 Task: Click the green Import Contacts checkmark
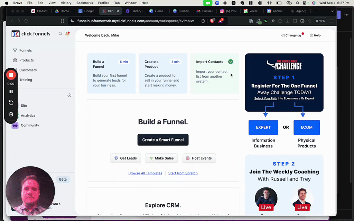coord(231,61)
